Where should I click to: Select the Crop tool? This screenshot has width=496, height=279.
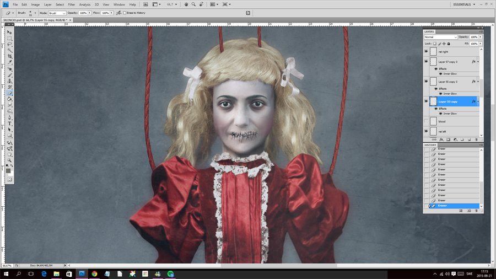coord(9,57)
